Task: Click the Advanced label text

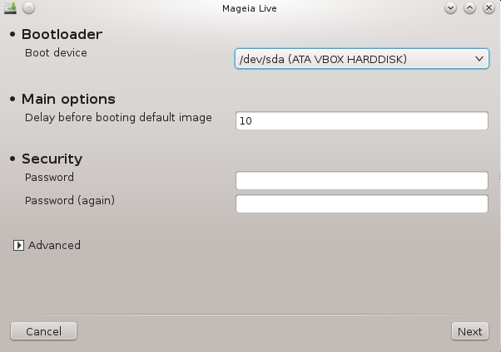Action: tap(54, 245)
